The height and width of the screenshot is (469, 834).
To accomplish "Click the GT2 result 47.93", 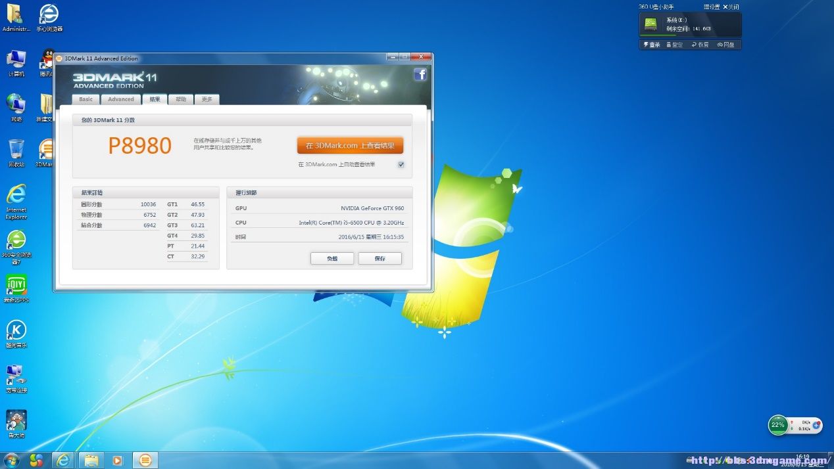I will [197, 215].
